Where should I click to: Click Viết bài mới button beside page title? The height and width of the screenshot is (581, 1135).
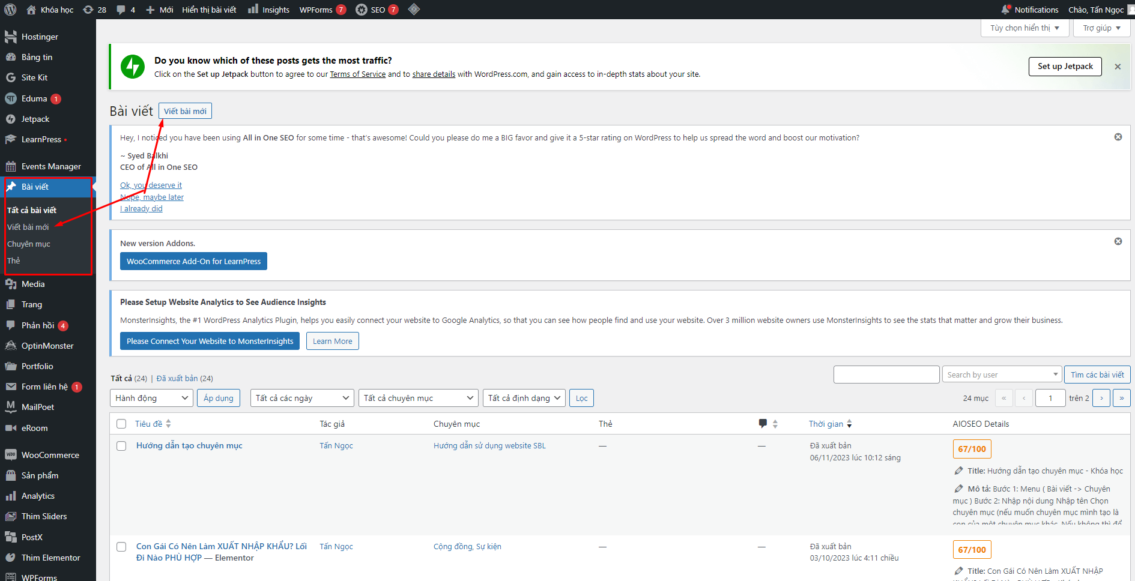pyautogui.click(x=185, y=111)
